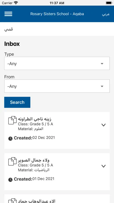
Task: Click the Search button
Action: coord(17,102)
